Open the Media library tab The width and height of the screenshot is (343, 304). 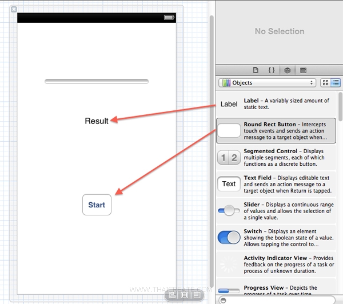point(303,70)
